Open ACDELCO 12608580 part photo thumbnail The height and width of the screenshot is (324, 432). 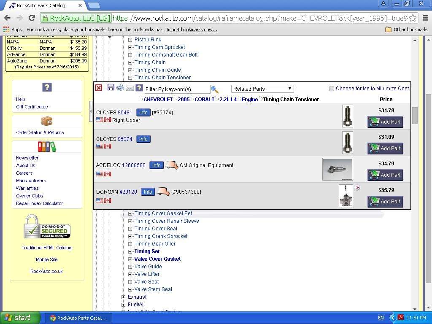pos(337,169)
